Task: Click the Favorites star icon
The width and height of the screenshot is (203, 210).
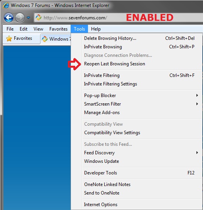Action: (x=9, y=39)
